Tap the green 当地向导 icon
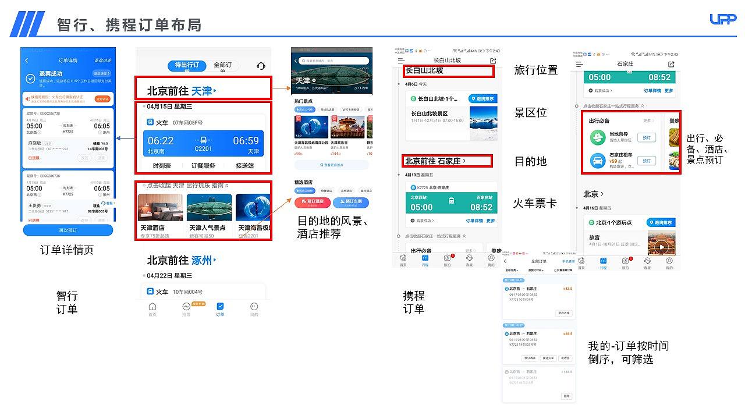 click(597, 137)
